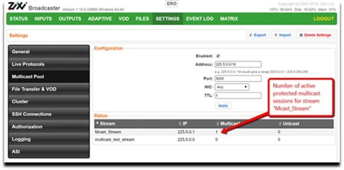Click IP 225.5.0.1 cell
Viewport: 344px width, 170px height.
(186, 132)
